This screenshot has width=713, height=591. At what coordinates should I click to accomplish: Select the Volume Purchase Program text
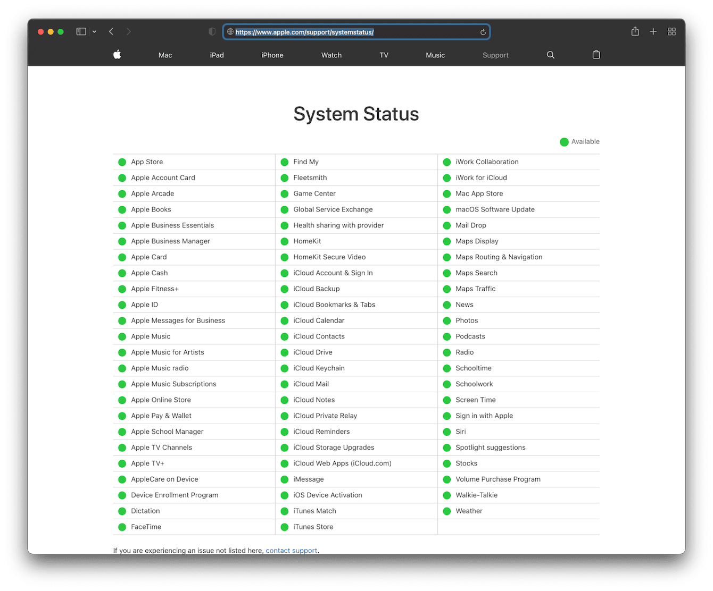point(498,479)
